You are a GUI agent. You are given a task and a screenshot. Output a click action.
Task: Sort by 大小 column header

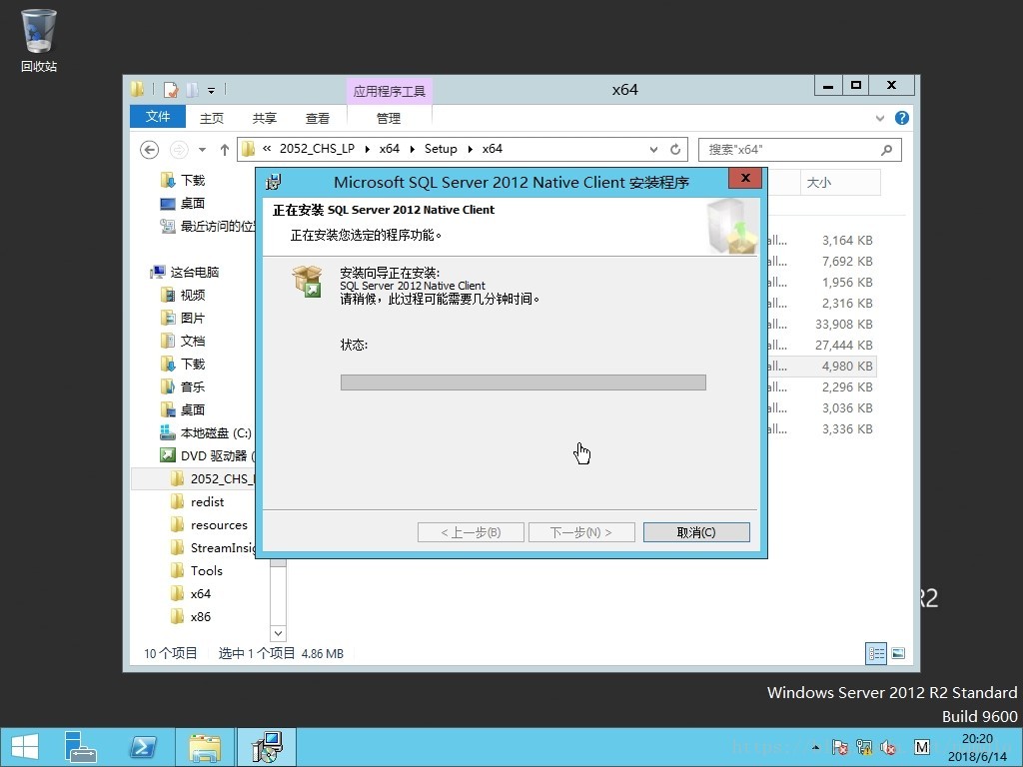click(840, 183)
